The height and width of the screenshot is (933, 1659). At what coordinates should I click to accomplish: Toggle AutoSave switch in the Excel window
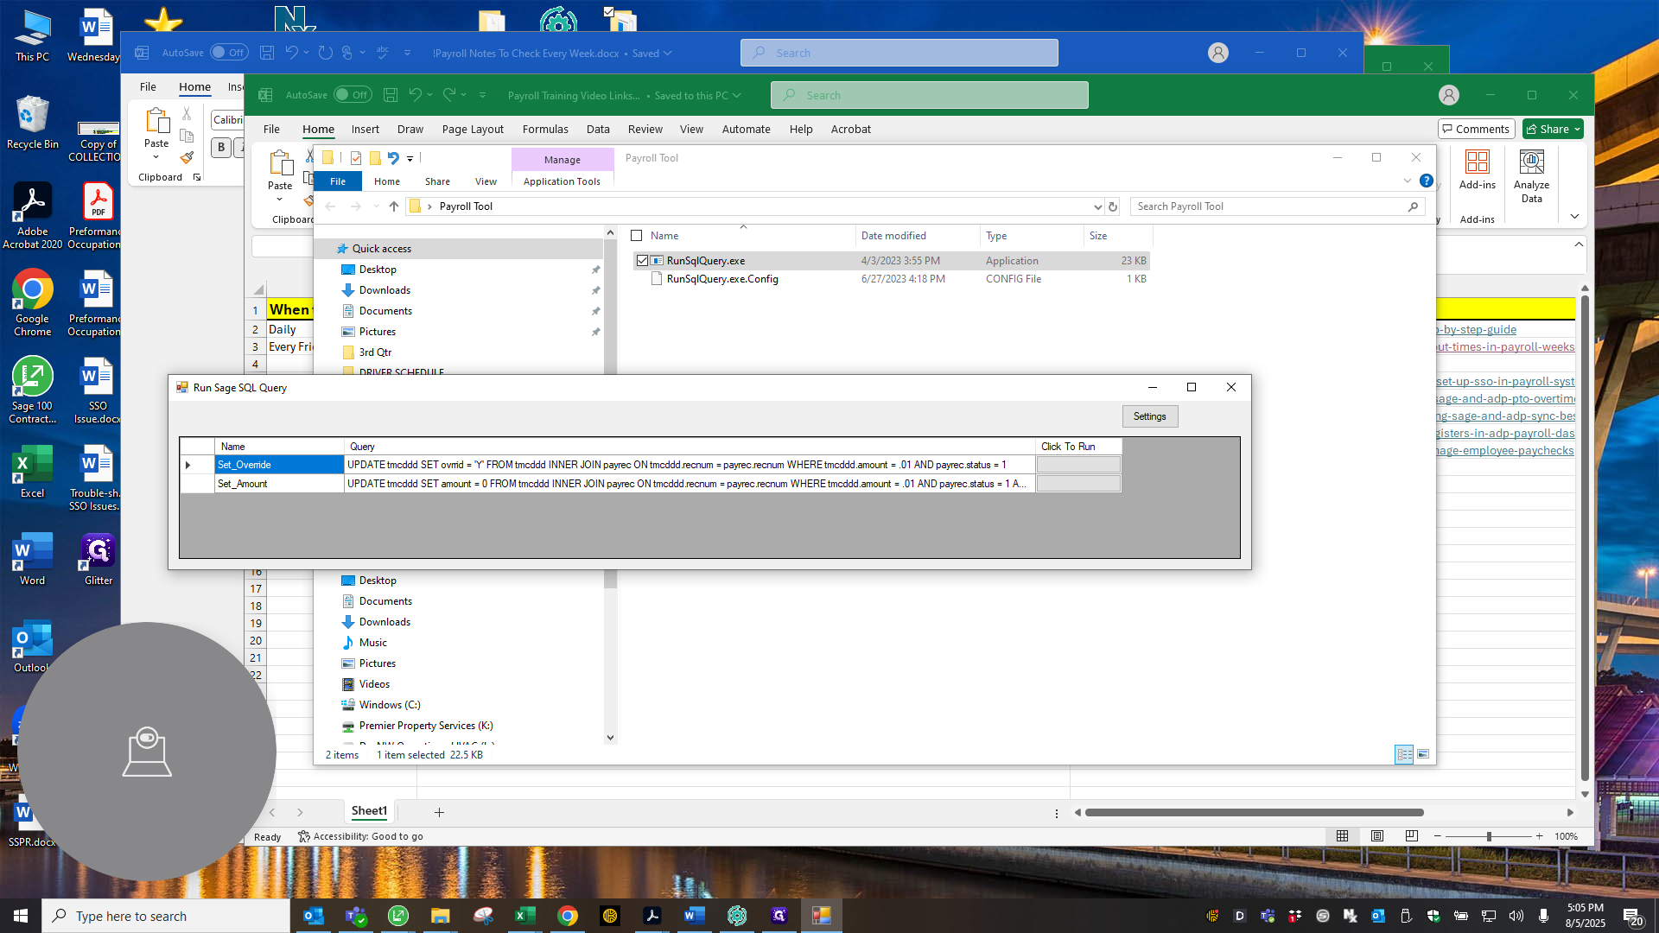coord(353,95)
